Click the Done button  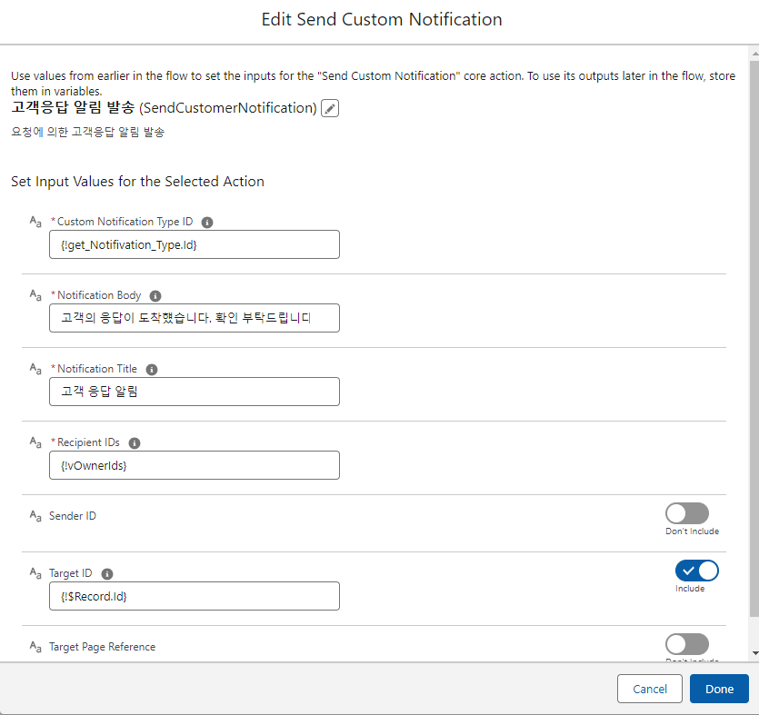click(x=719, y=689)
